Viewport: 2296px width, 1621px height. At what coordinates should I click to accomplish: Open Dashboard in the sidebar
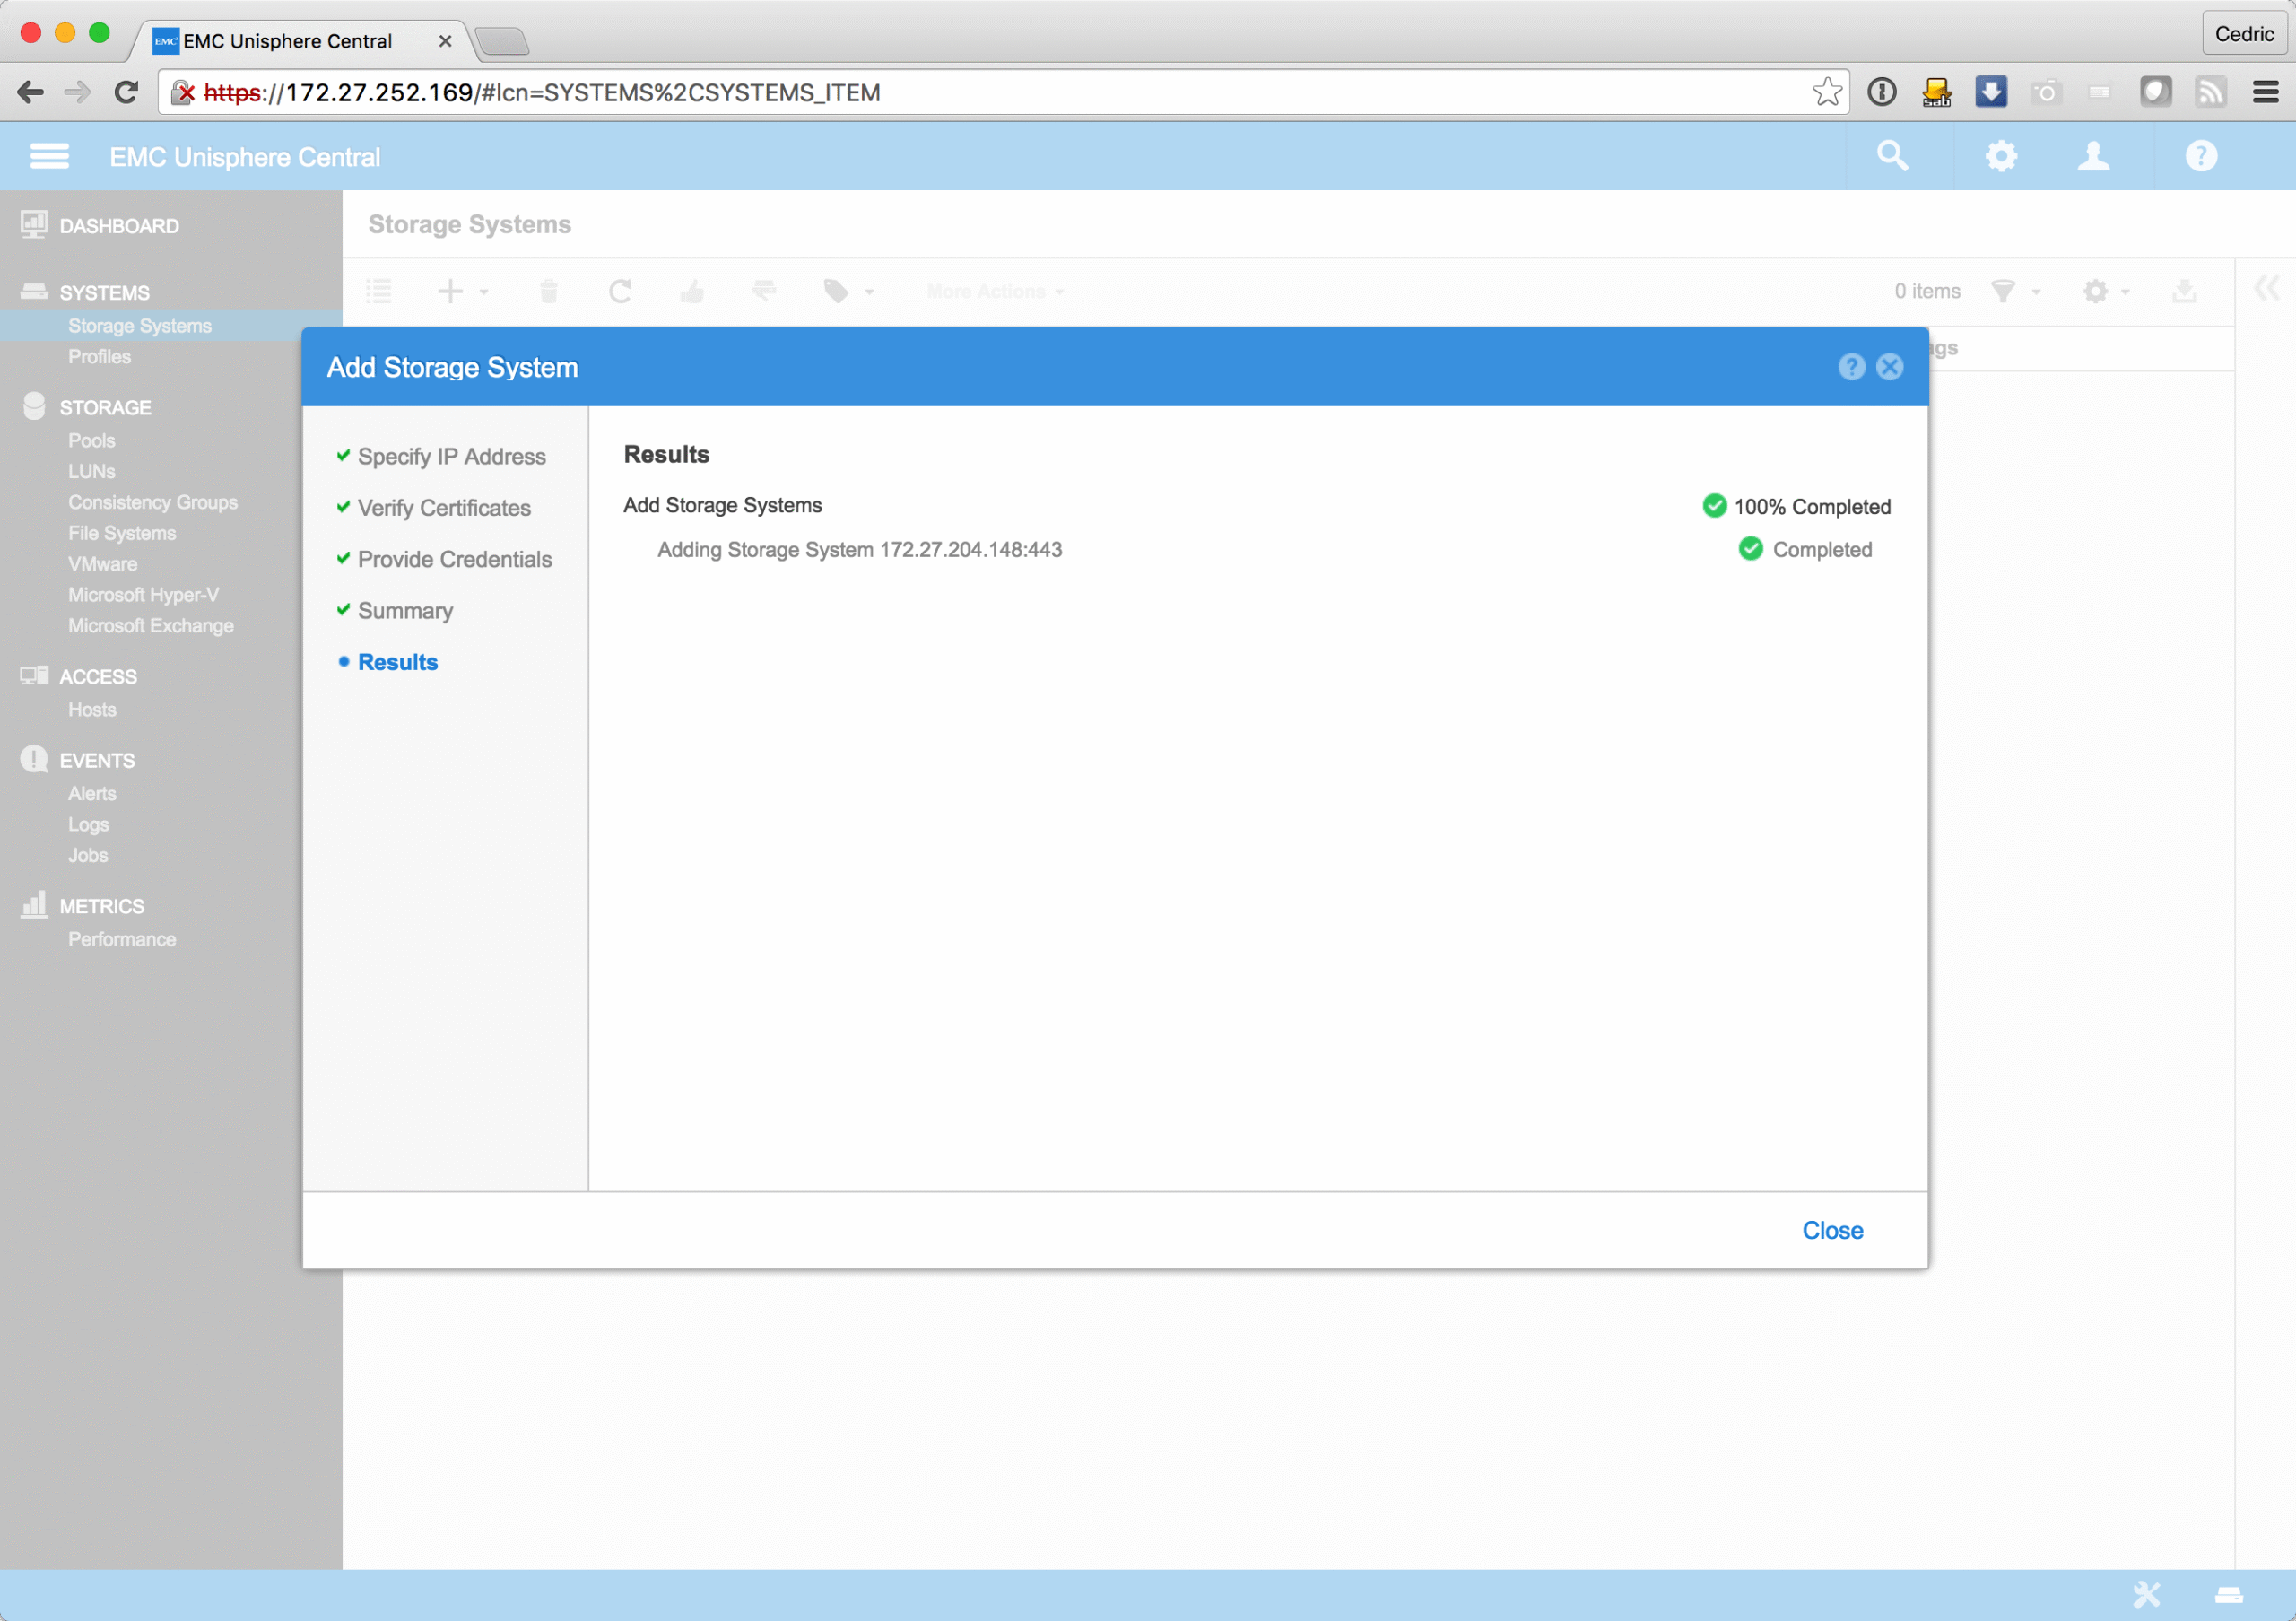[x=118, y=226]
